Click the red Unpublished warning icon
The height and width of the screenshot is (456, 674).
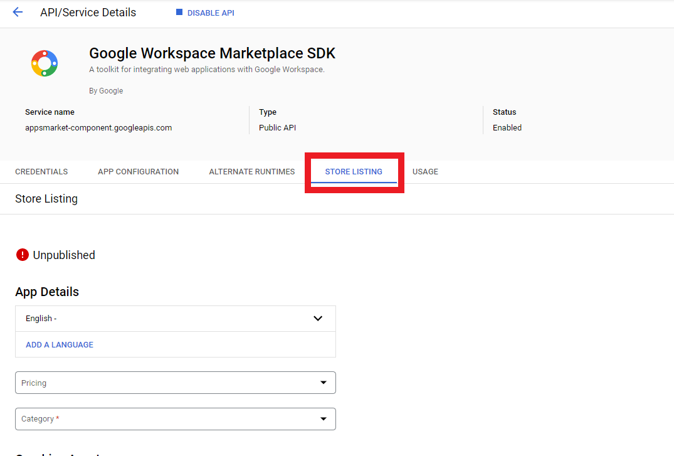click(23, 255)
